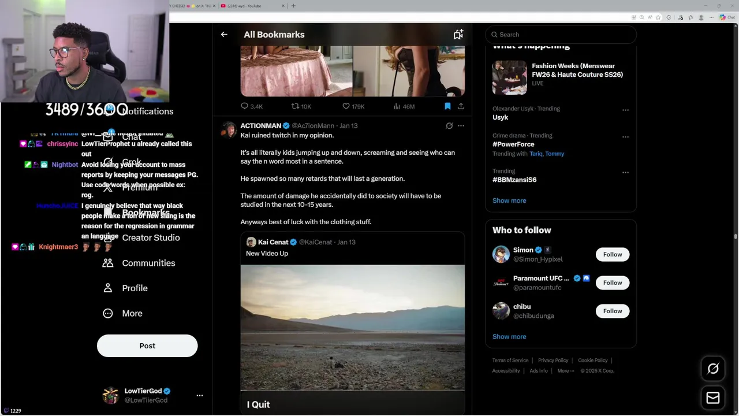Compose a new post with Post button
This screenshot has width=739, height=416.
coord(147,346)
